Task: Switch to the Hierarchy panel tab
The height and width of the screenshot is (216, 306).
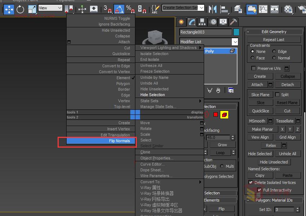Action: tap(202, 22)
